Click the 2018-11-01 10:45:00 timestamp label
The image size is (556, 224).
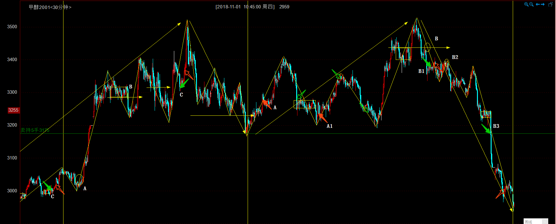click(245, 7)
